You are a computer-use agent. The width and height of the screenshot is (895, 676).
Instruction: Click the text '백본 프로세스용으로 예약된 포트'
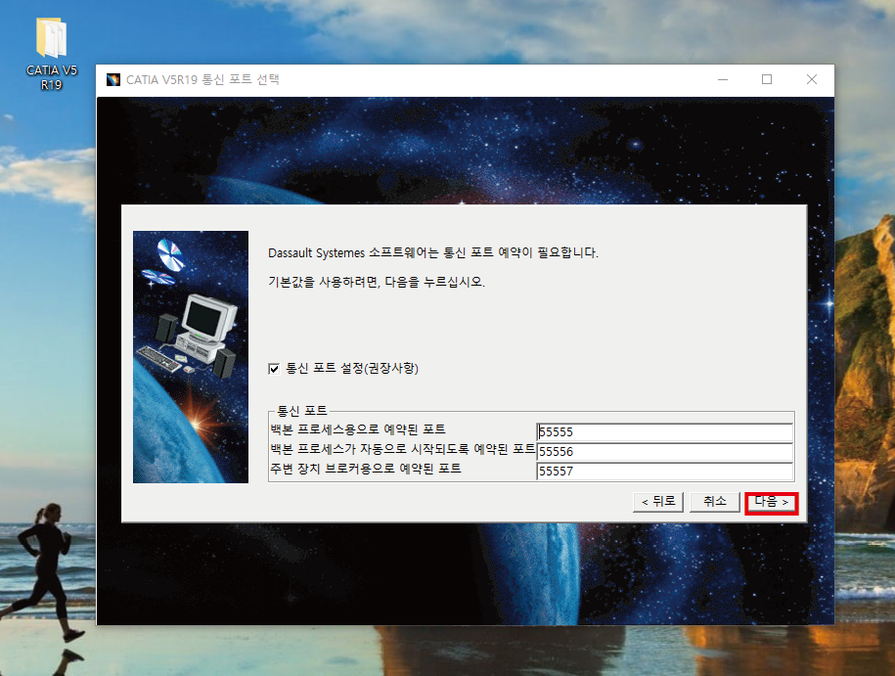pos(358,429)
